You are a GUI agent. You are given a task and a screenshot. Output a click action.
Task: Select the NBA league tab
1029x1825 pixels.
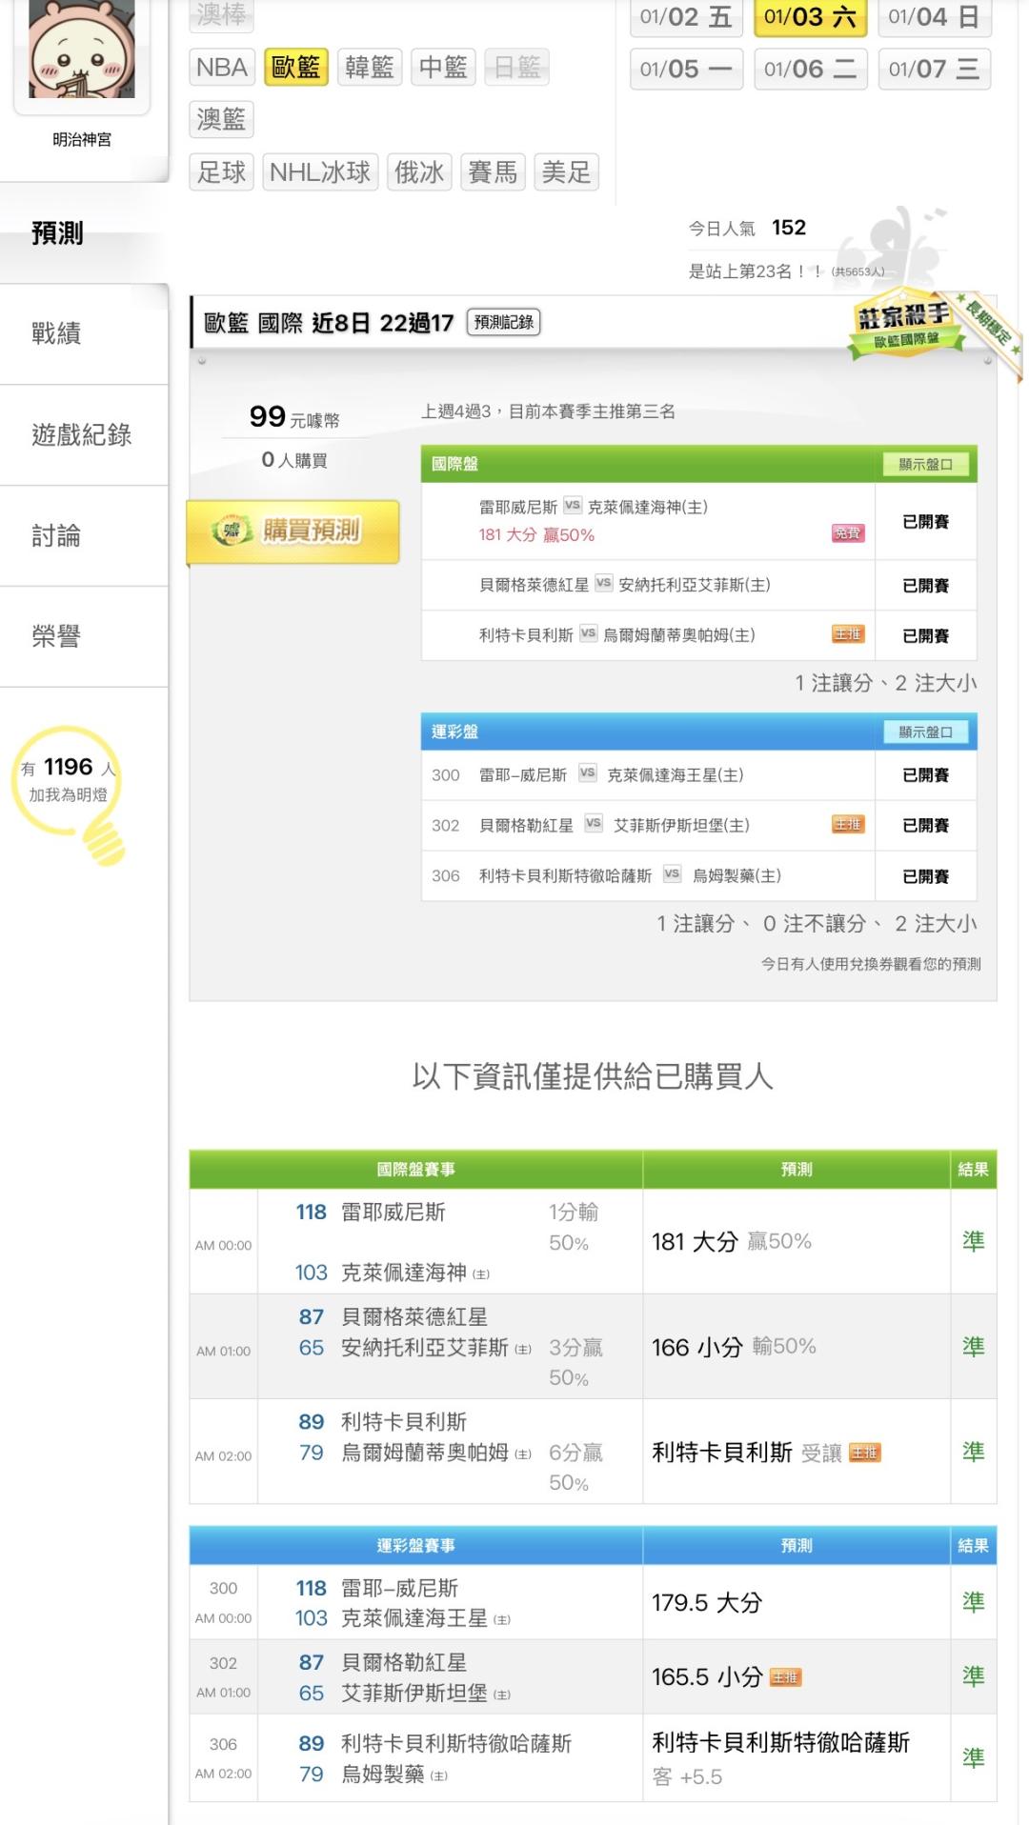[222, 68]
